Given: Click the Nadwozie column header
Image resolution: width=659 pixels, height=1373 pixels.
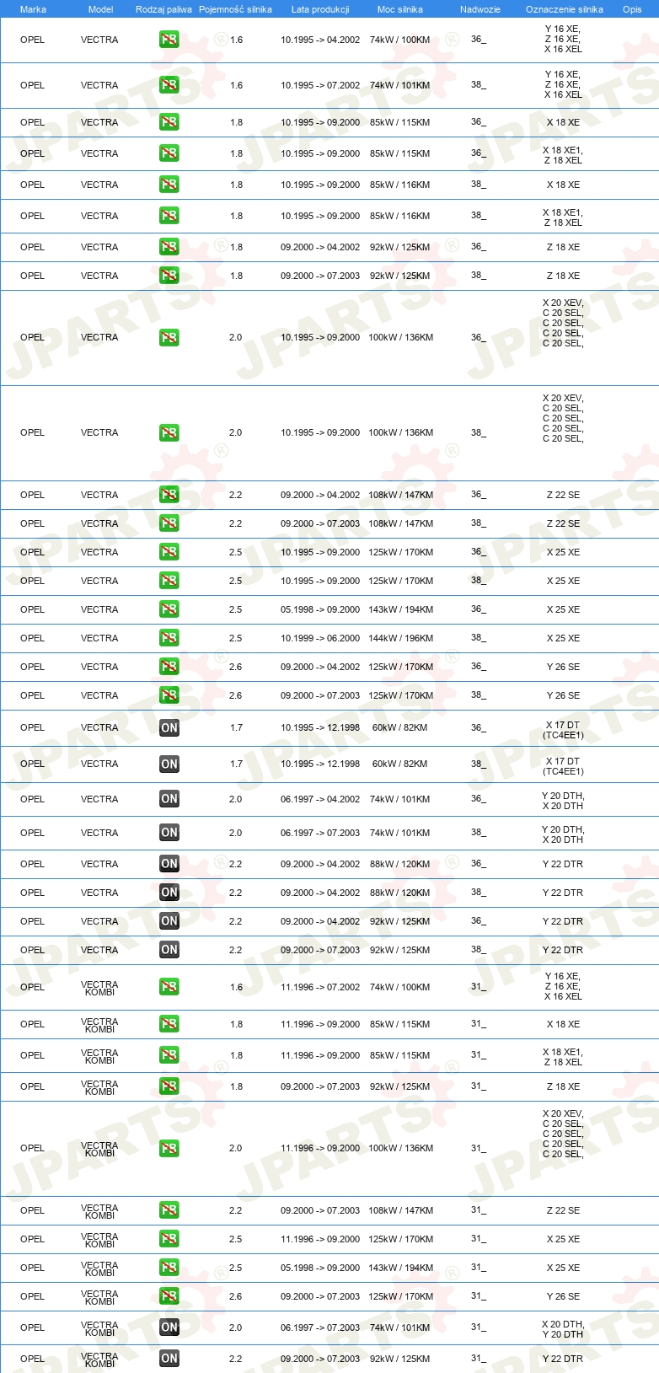Looking at the screenshot, I should (x=480, y=9).
